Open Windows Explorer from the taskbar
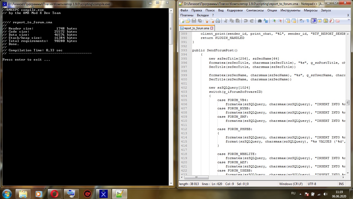The height and width of the screenshot is (199, 353). tap(23, 194)
